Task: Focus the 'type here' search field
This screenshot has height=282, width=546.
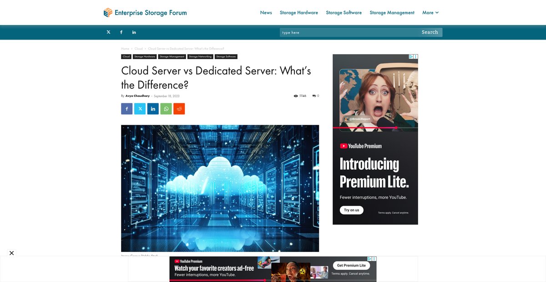Action: click(349, 32)
